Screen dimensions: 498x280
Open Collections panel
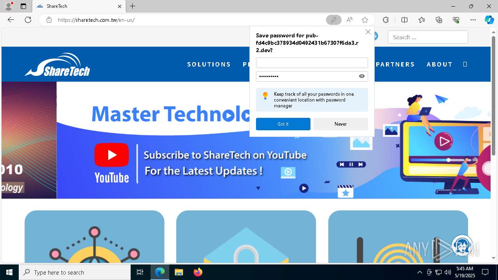coord(439,20)
